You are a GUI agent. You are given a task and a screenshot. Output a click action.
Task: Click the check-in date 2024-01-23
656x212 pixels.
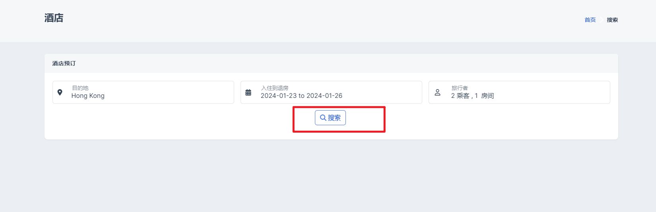(x=278, y=96)
